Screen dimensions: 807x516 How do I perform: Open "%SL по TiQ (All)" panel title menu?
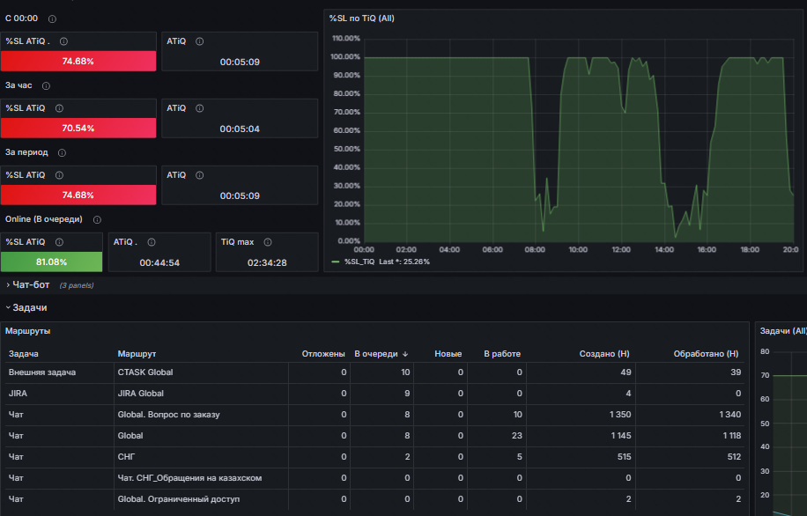click(x=362, y=18)
